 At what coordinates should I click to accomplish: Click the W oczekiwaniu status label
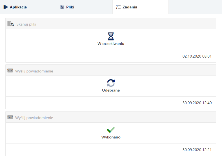[111, 44]
